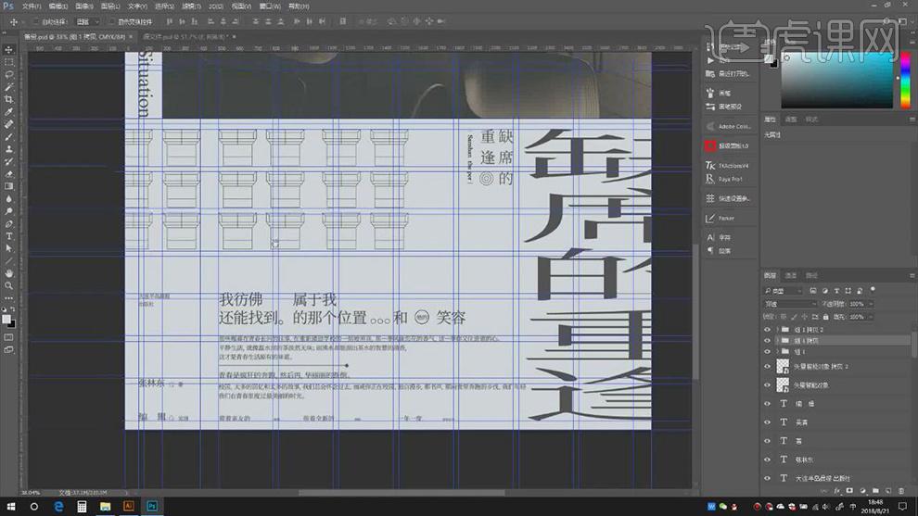The width and height of the screenshot is (918, 516).
Task: Lock all with padlock icon
Action: click(x=825, y=317)
